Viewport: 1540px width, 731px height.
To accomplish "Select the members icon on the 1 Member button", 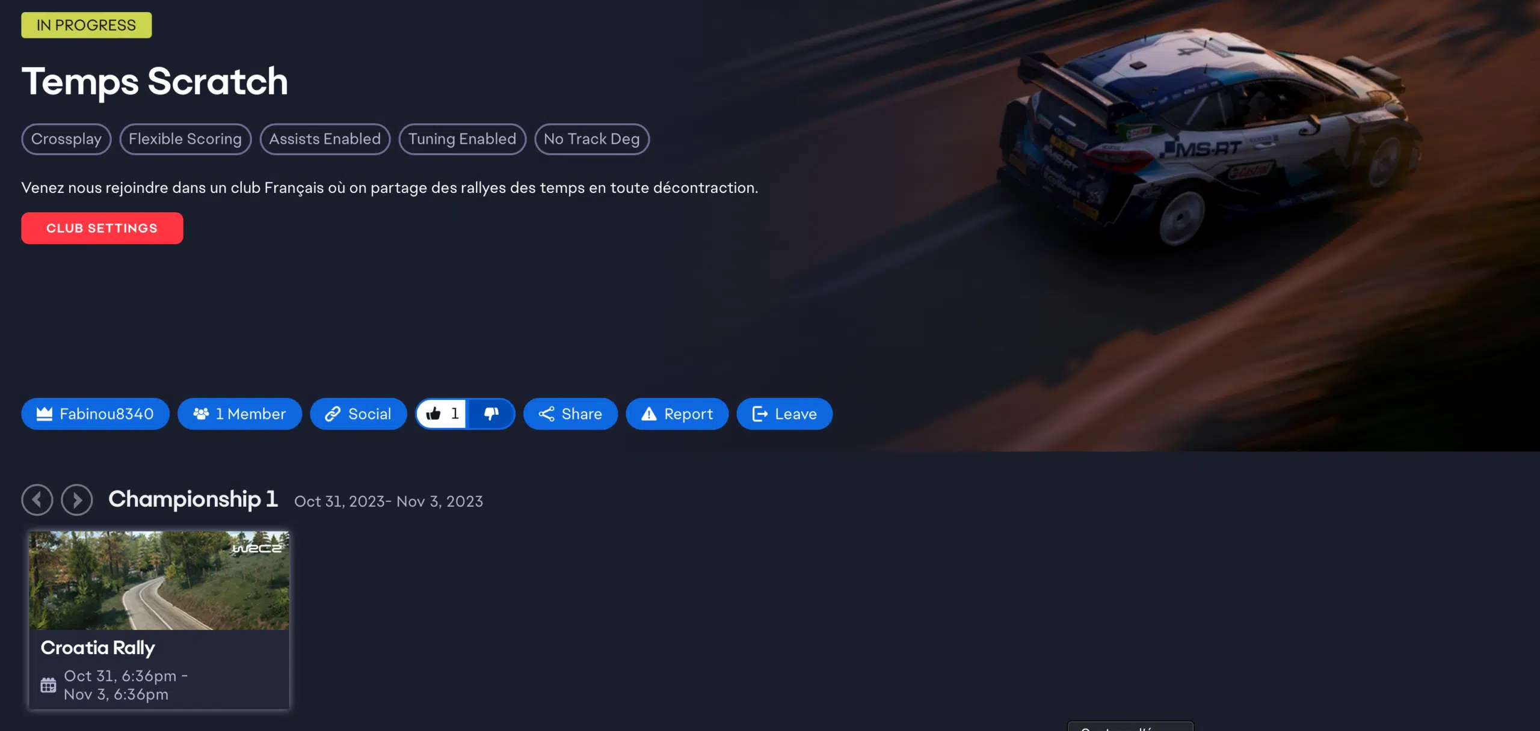I will pyautogui.click(x=201, y=414).
